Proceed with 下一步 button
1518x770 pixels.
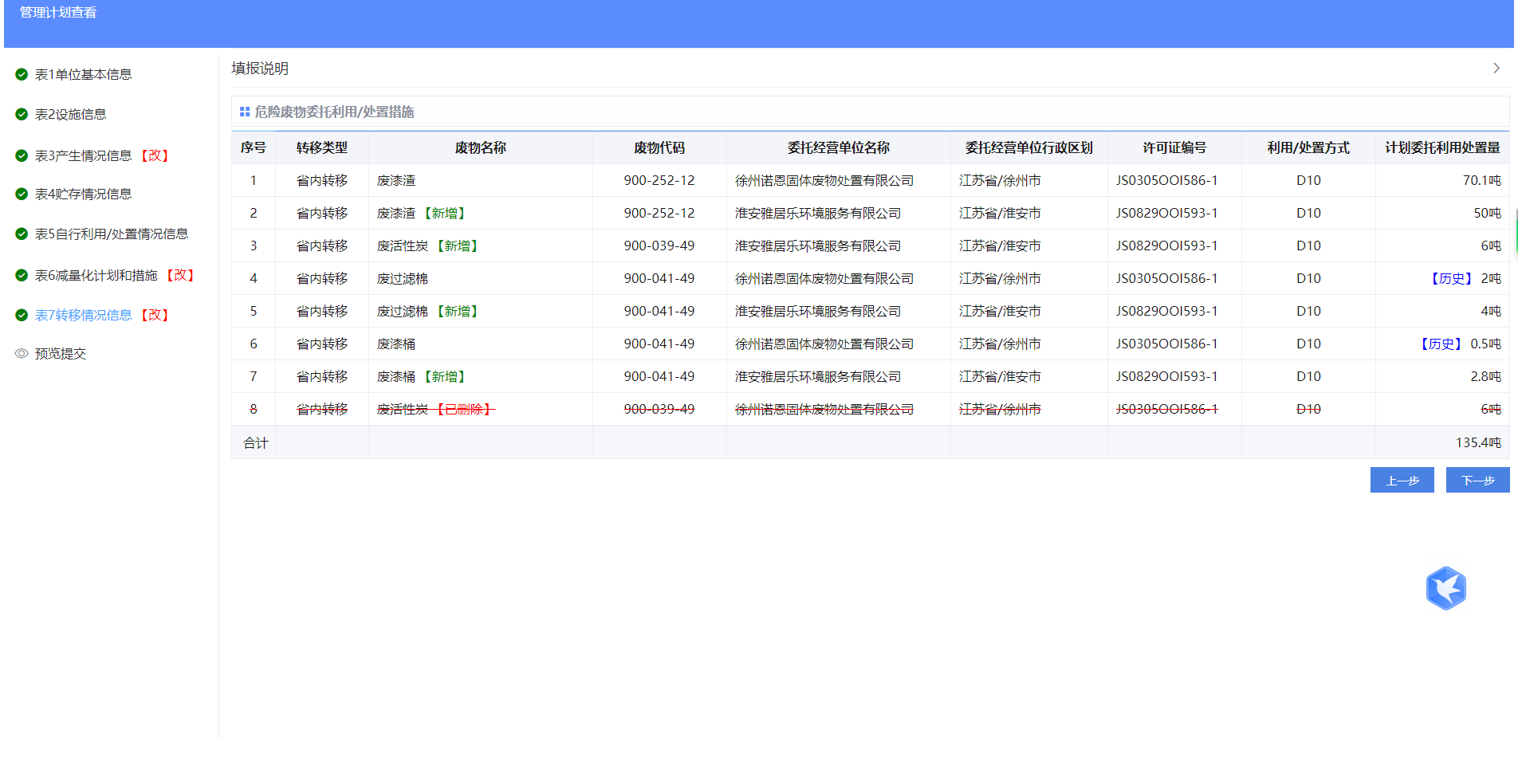1477,480
